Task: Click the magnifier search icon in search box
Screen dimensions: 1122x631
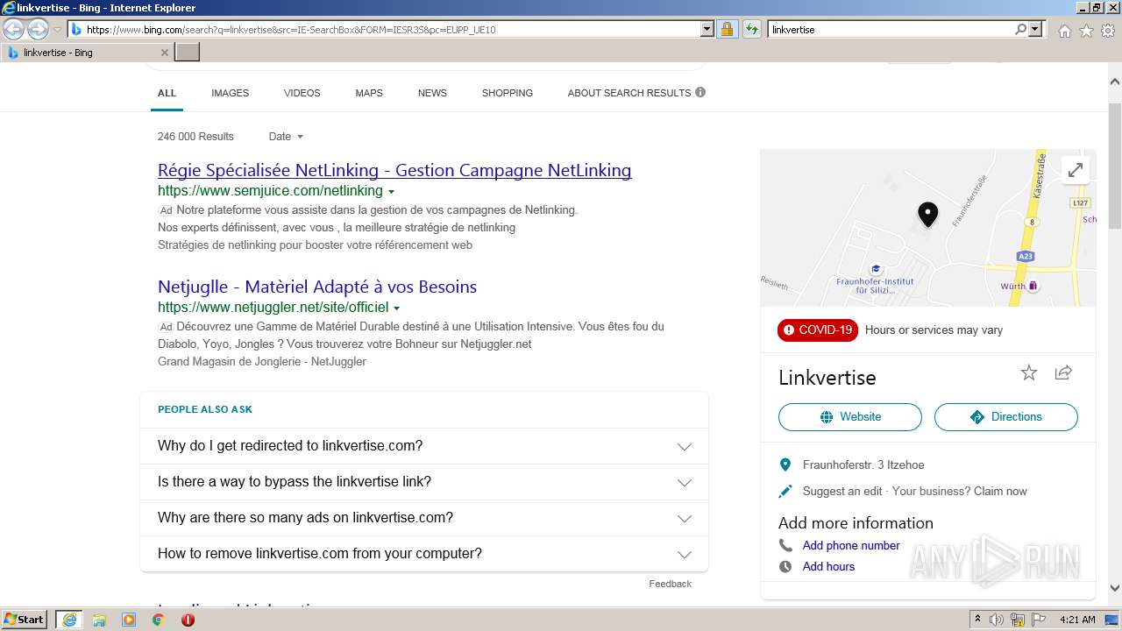Action: click(1020, 29)
